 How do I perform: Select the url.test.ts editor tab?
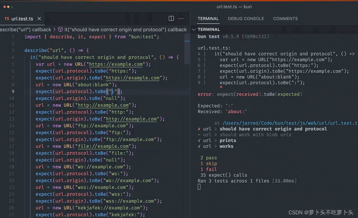pyautogui.click(x=22, y=19)
